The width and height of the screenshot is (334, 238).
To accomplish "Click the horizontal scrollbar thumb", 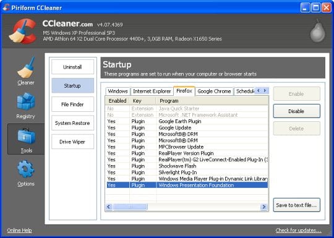I will [x=130, y=206].
